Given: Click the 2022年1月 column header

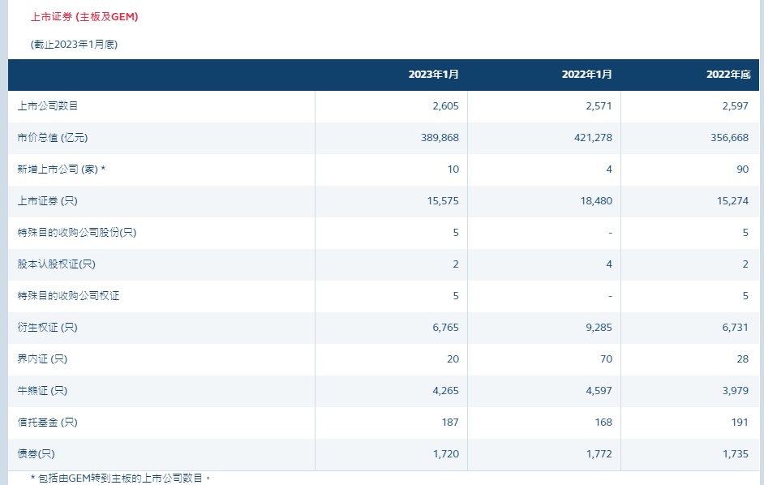Looking at the screenshot, I should coord(586,75).
